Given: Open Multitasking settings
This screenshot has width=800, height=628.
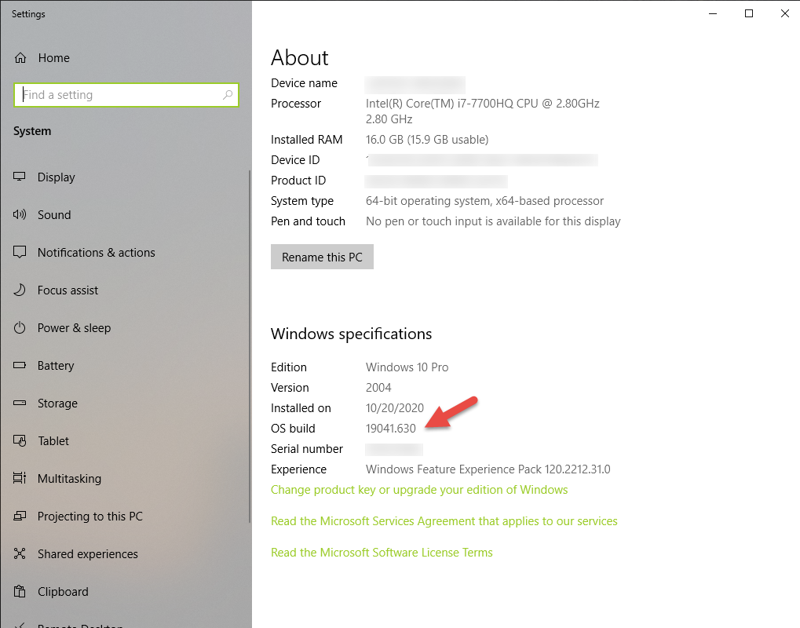Looking at the screenshot, I should click(69, 479).
